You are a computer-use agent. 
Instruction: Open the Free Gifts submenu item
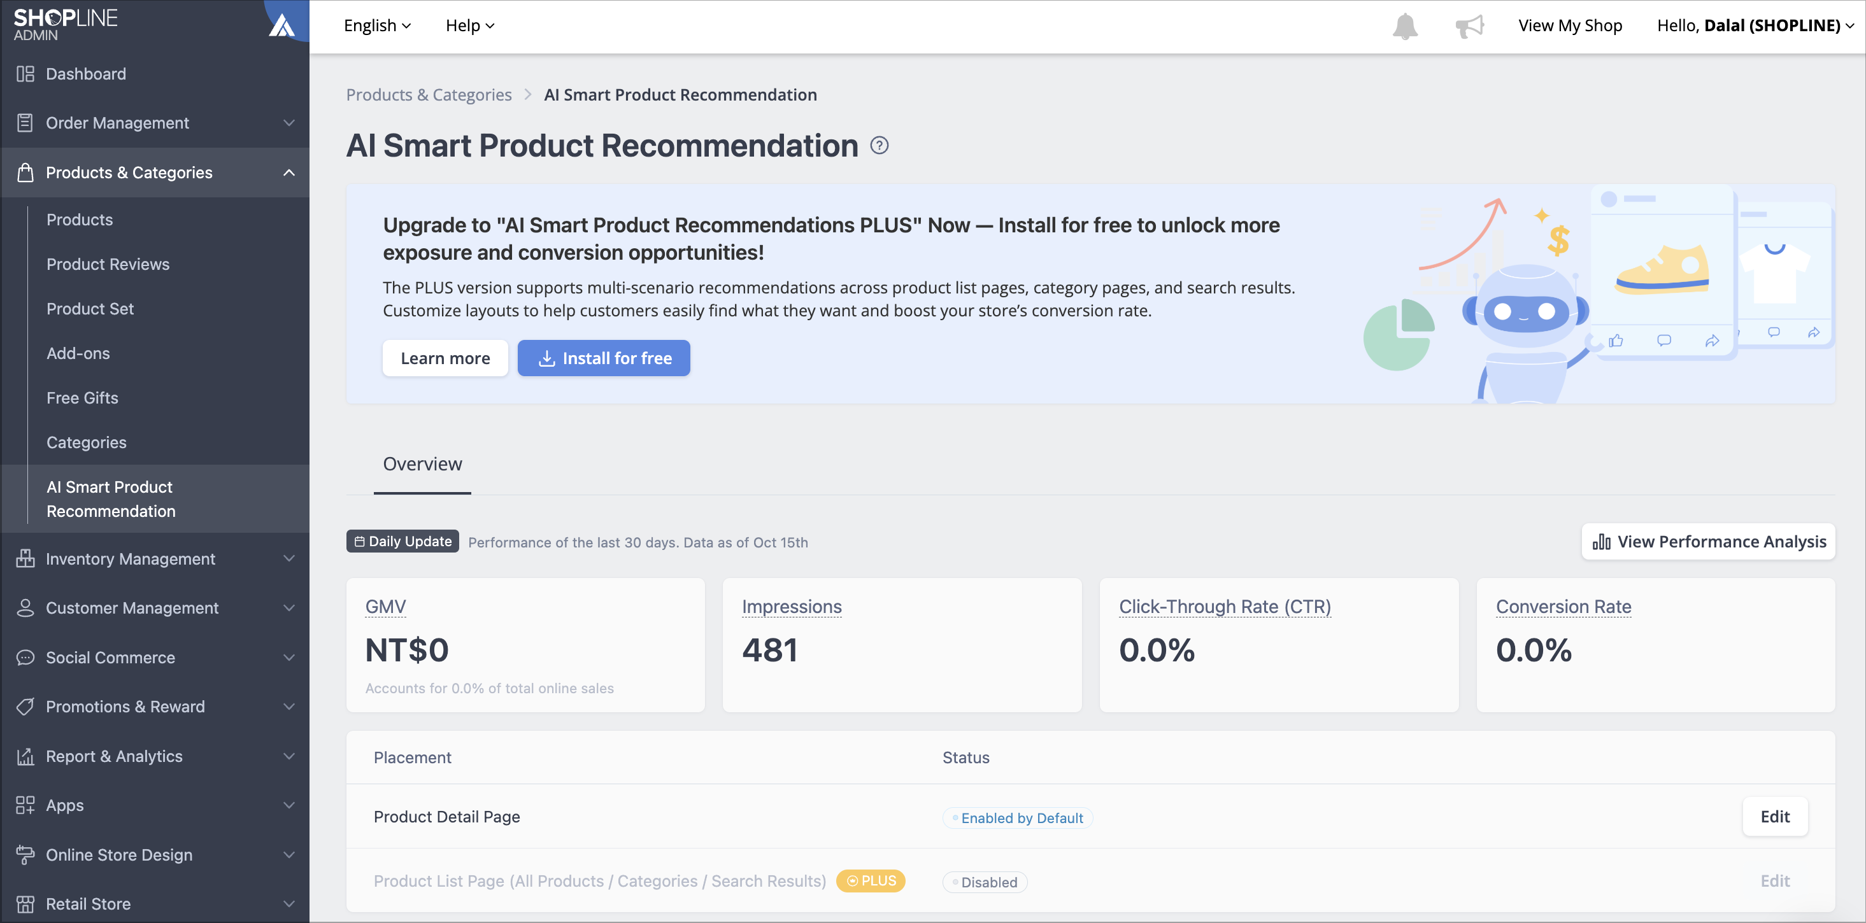(82, 398)
